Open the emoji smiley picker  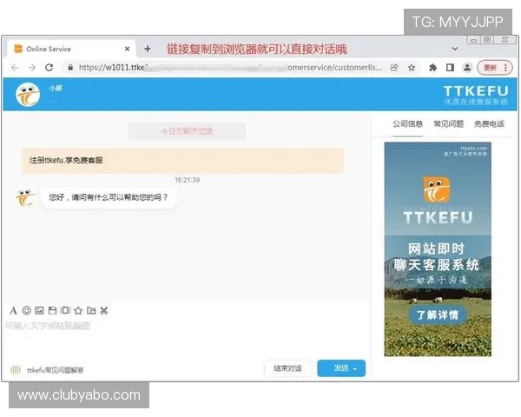pos(27,310)
